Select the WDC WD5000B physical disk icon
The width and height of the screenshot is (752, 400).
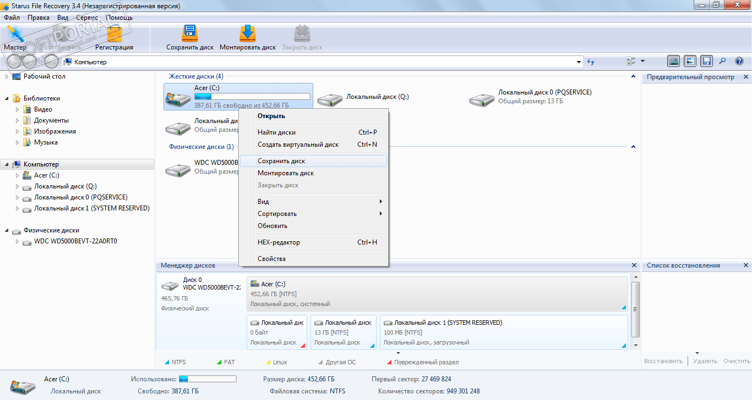click(x=178, y=170)
